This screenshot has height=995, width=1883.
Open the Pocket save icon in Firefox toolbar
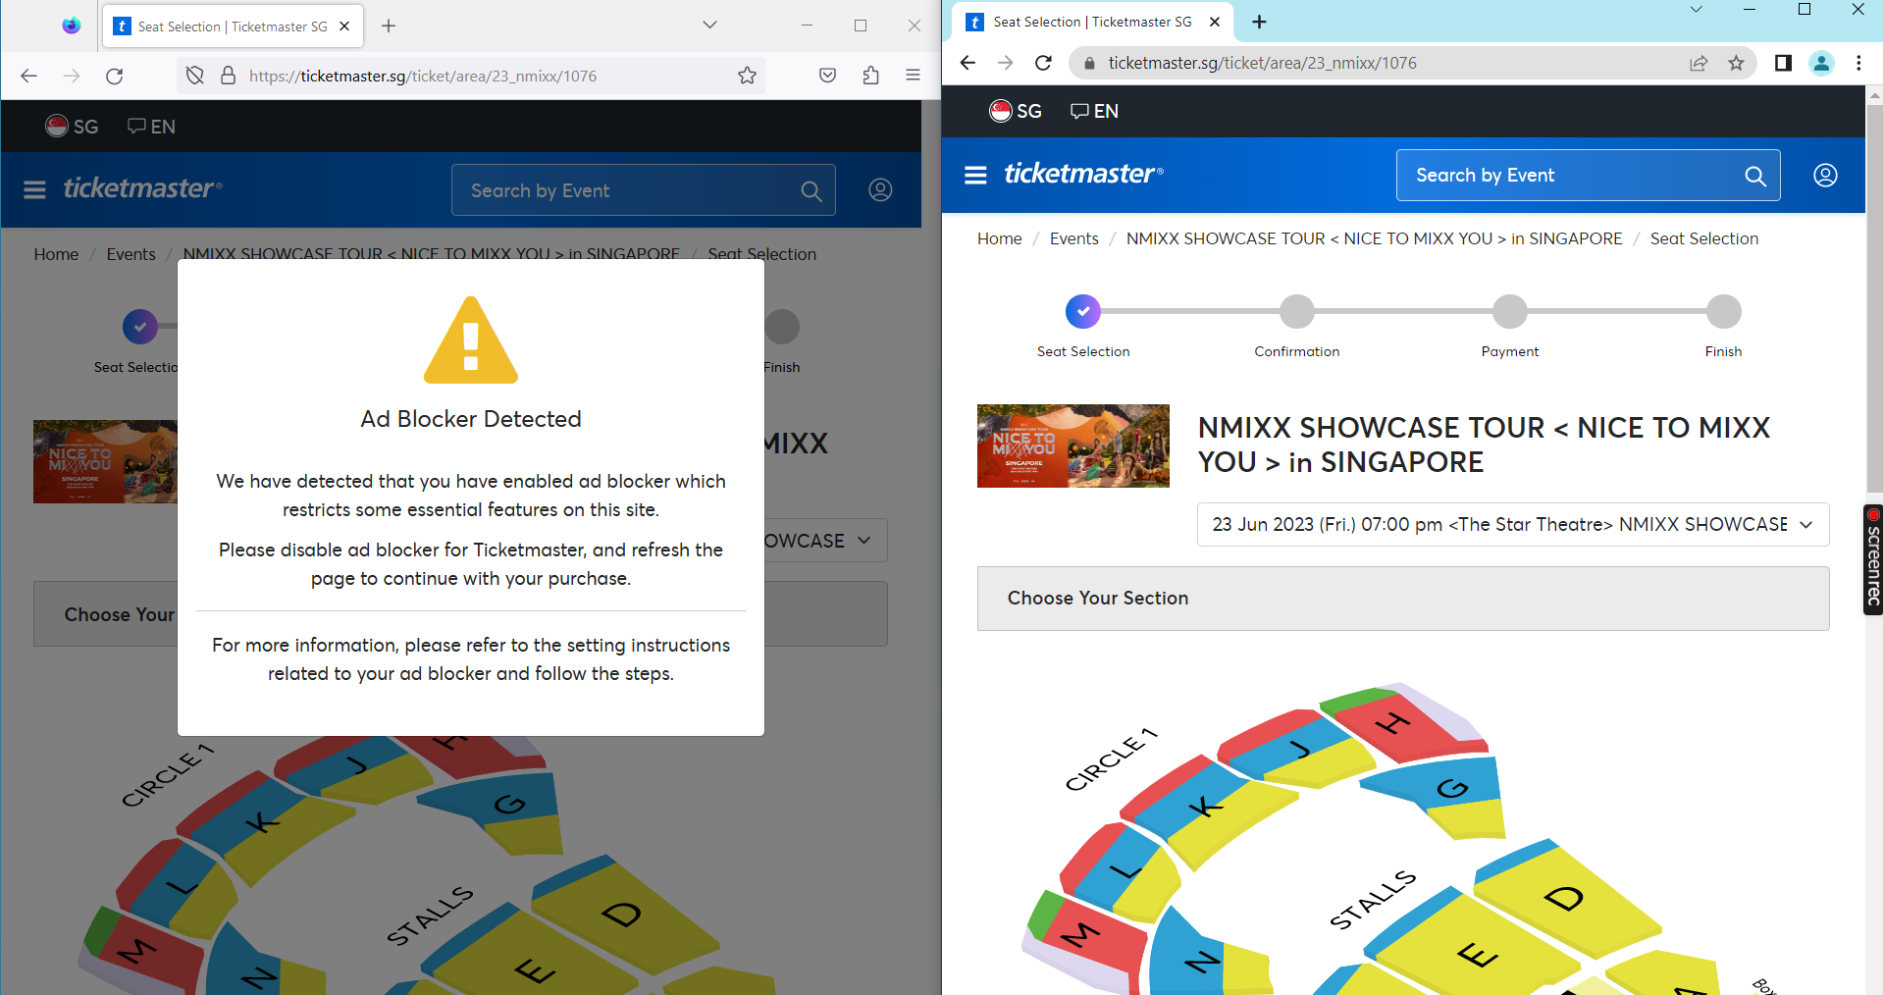(x=826, y=76)
